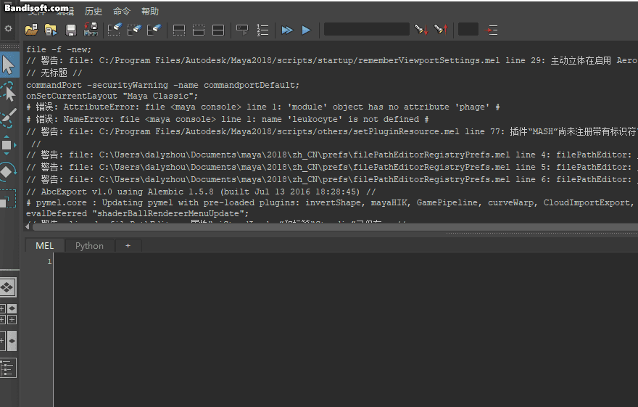The image size is (638, 407).
Task: Select the arrow Select tool
Action: click(9, 65)
